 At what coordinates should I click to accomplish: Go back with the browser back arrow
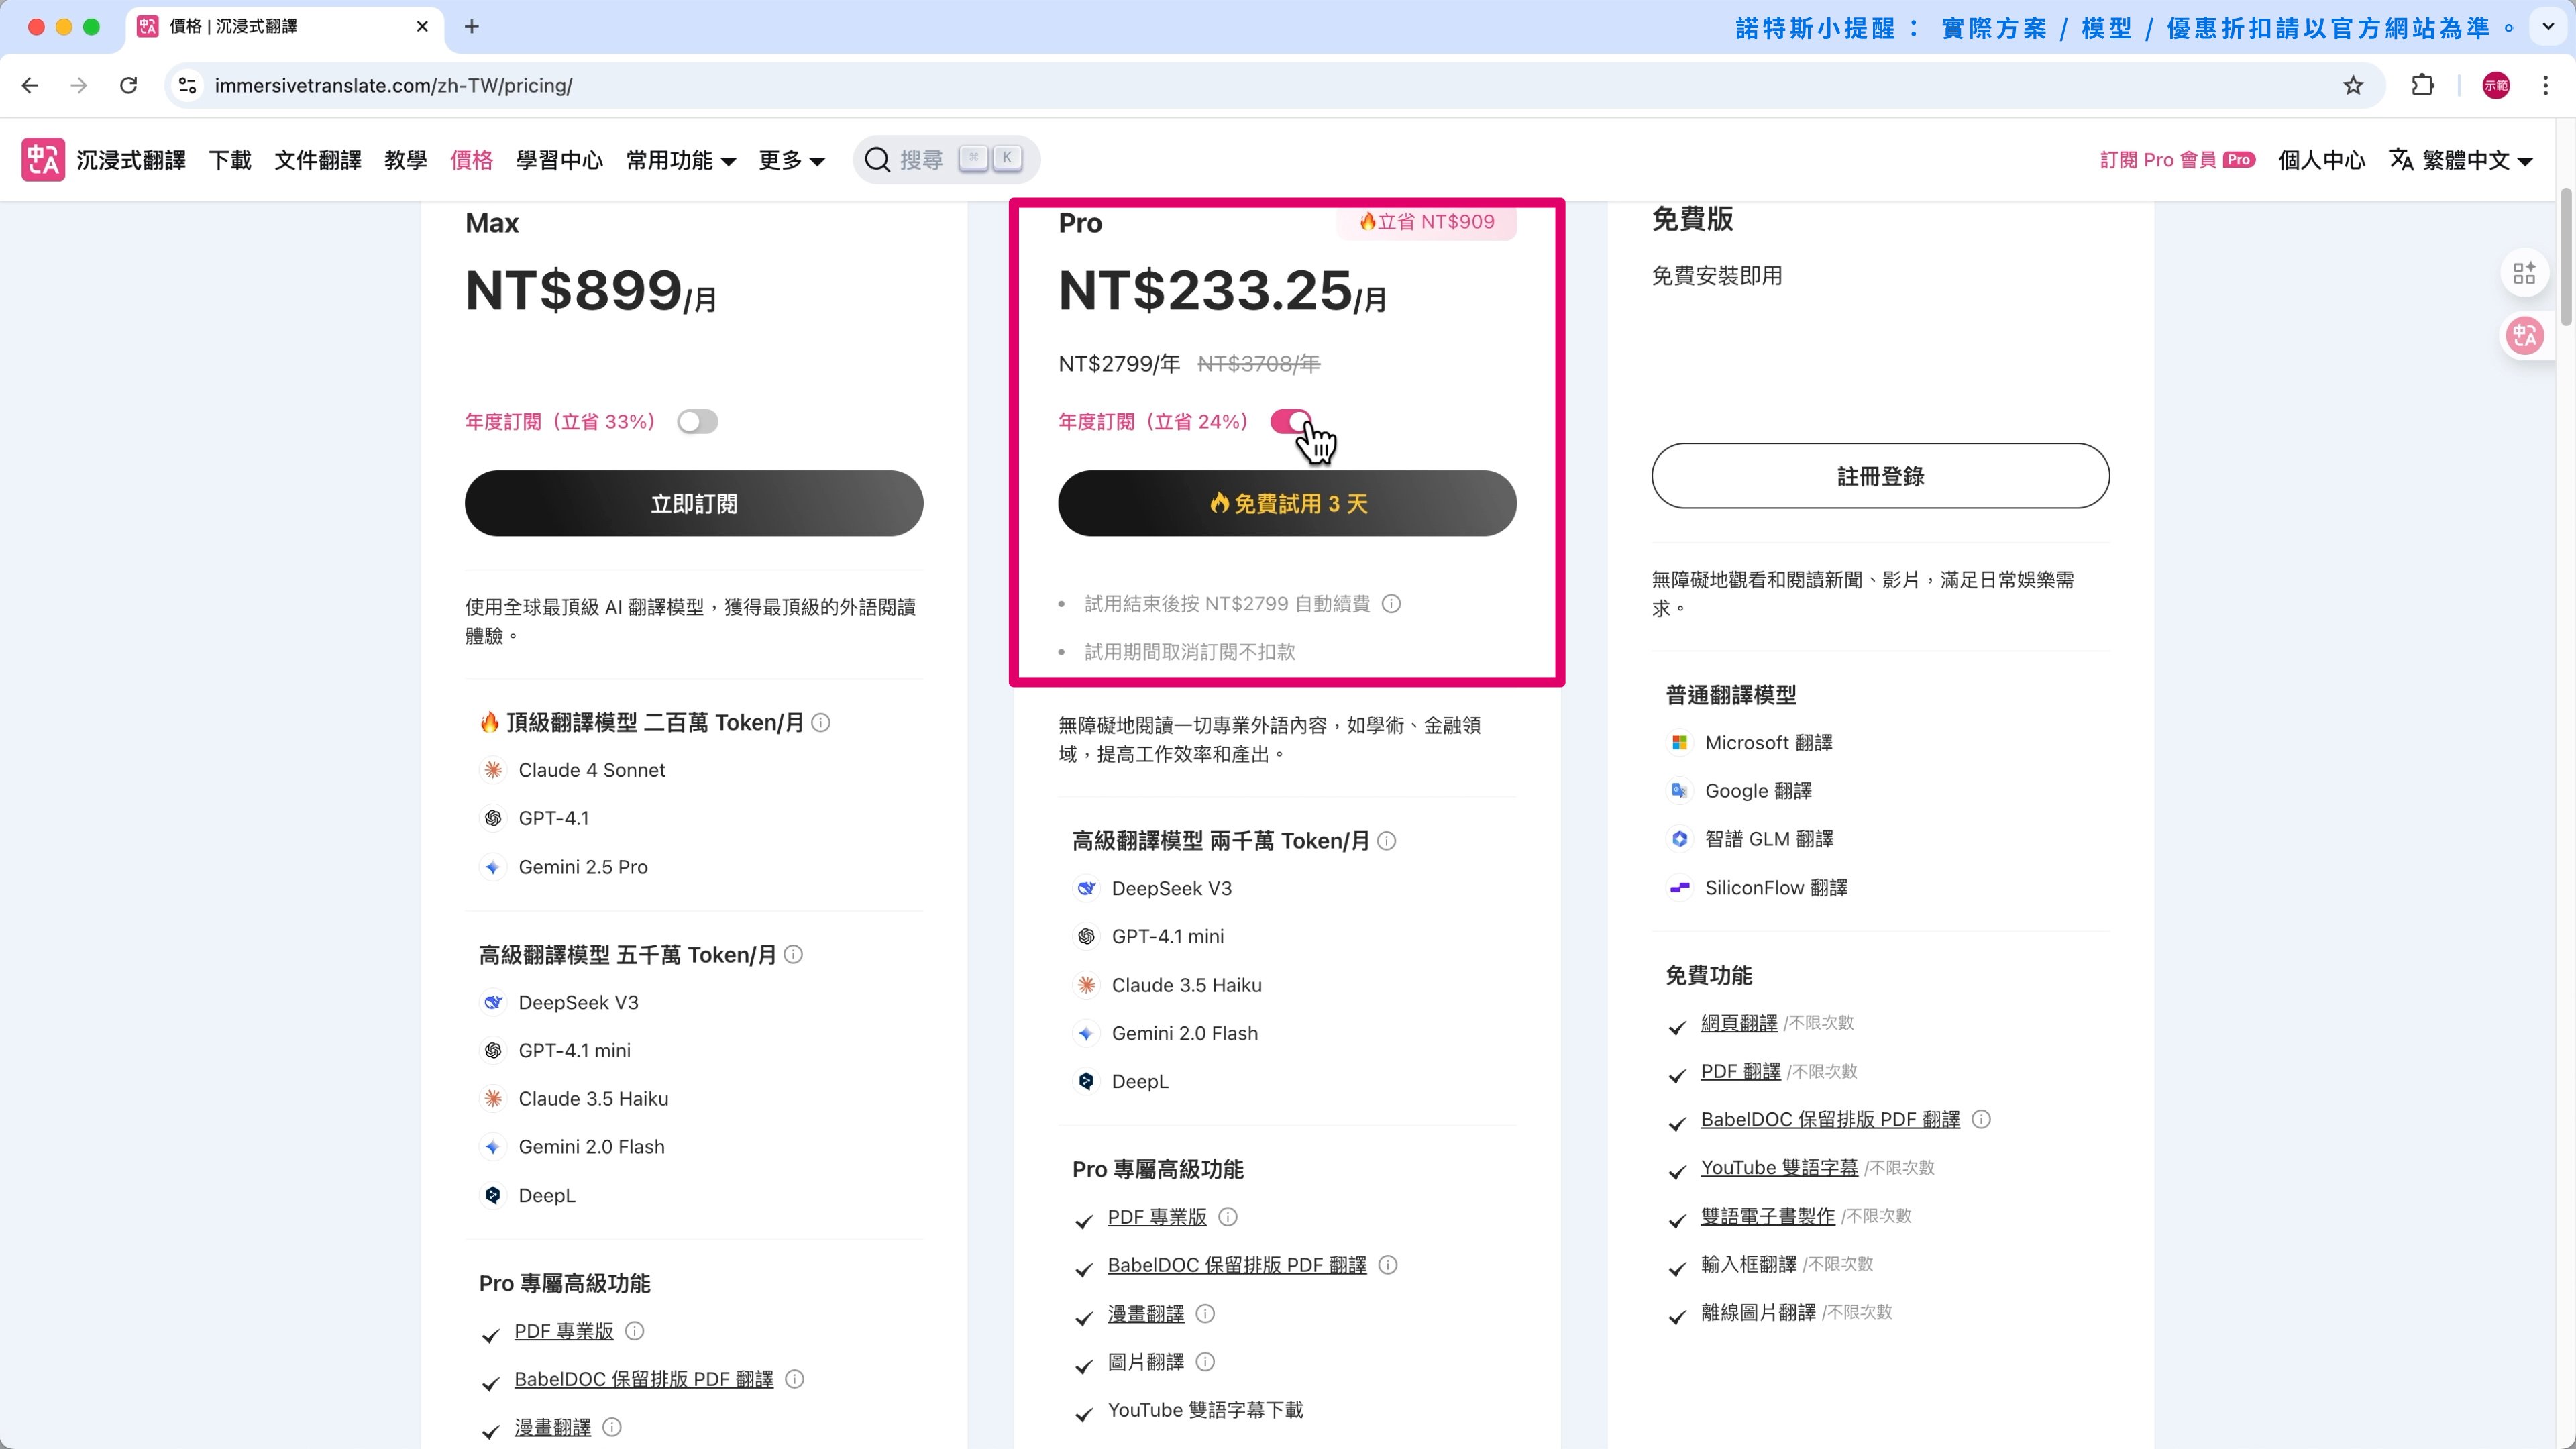click(x=30, y=86)
